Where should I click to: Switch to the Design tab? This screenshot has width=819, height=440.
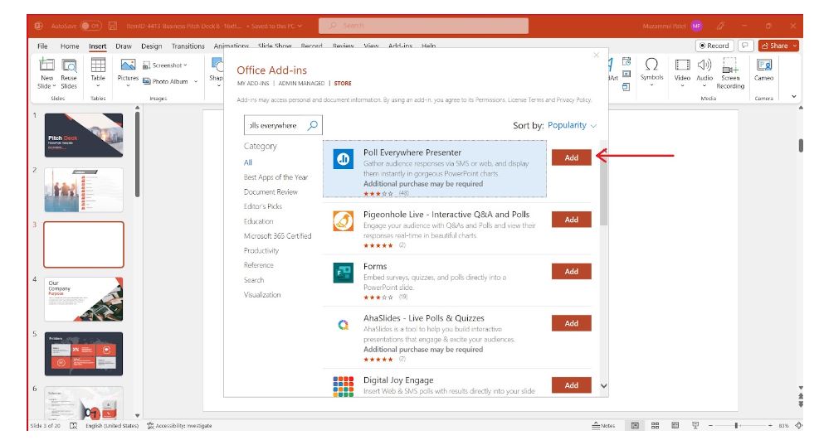tap(152, 46)
